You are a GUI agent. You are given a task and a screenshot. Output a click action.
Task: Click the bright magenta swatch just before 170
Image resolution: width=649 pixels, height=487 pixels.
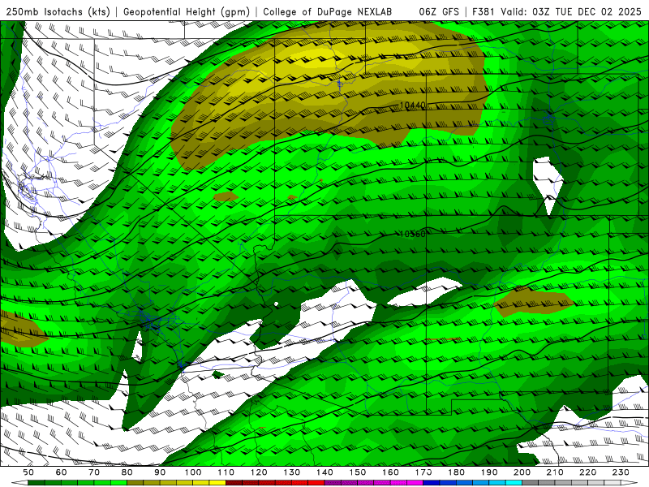[415, 483]
